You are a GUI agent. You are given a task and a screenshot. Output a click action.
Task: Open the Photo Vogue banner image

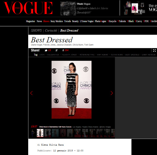tap(68, 8)
